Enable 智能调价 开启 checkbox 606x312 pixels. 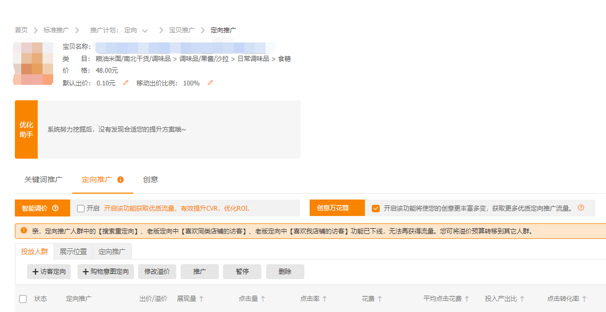81,209
